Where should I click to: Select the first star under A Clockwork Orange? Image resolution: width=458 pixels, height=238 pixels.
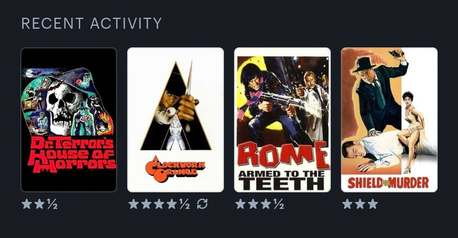click(x=133, y=204)
